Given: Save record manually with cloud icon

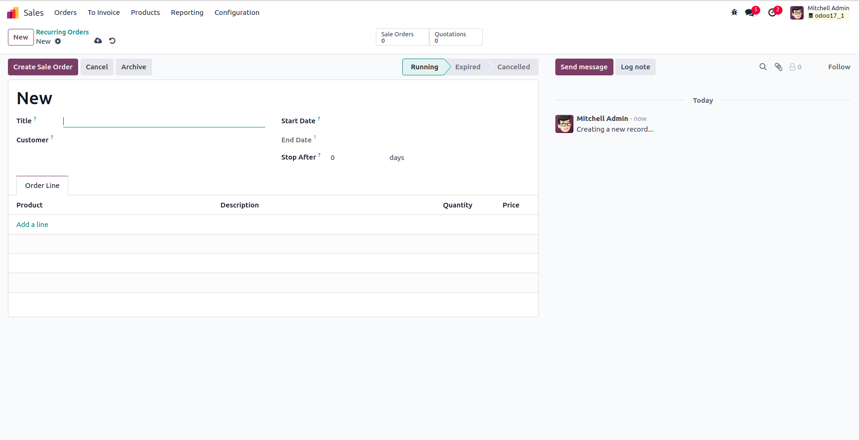Looking at the screenshot, I should coord(98,41).
